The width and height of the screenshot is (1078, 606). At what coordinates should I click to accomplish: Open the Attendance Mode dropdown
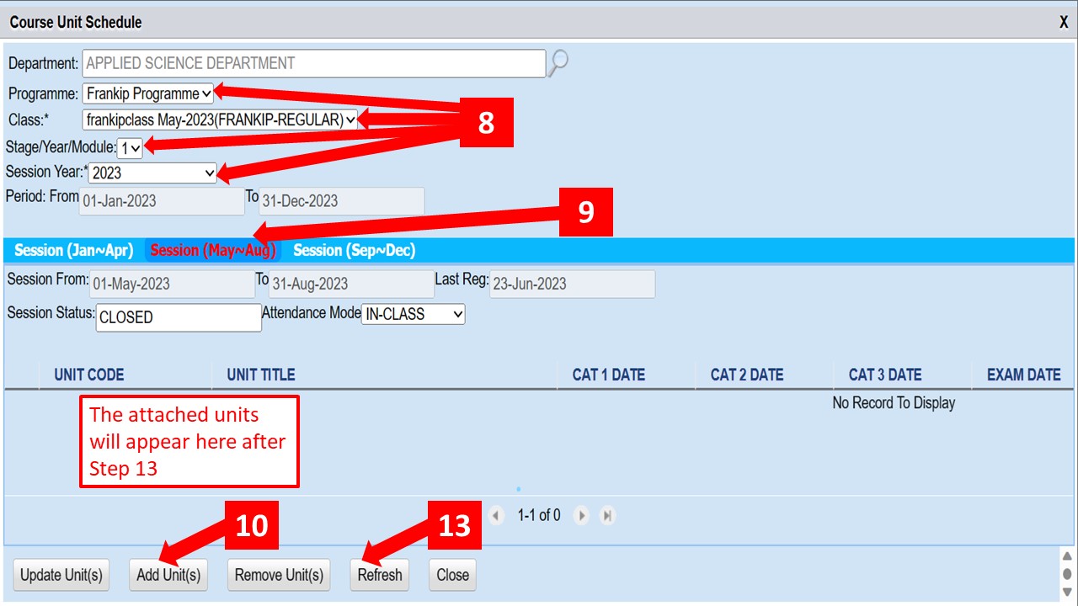point(413,314)
